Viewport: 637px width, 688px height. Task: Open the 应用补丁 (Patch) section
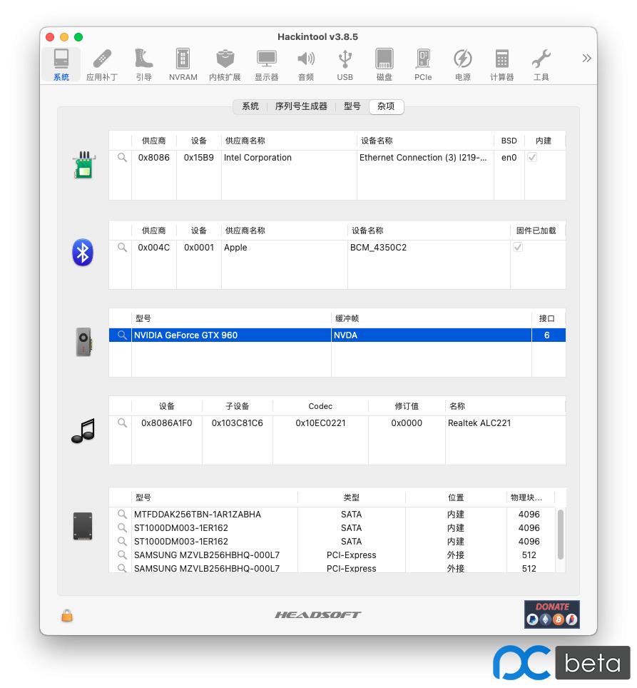pos(101,64)
